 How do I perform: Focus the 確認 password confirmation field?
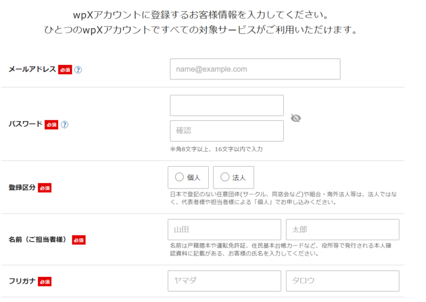pyautogui.click(x=227, y=131)
